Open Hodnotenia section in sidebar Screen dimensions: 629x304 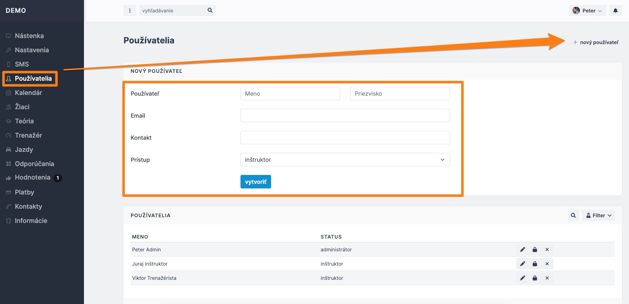(32, 177)
